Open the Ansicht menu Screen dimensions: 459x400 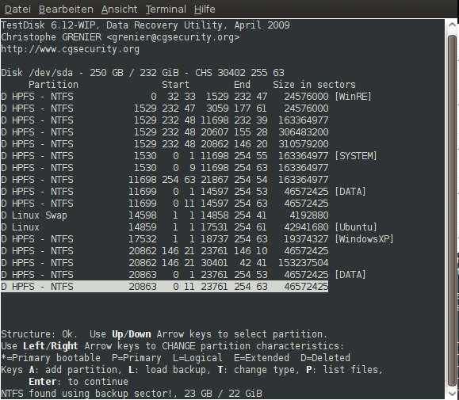119,10
